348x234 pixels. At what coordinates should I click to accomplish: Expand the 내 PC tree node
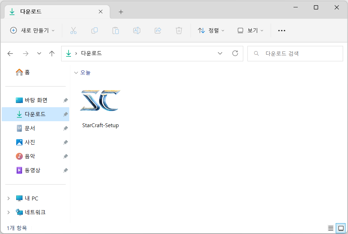(x=8, y=198)
